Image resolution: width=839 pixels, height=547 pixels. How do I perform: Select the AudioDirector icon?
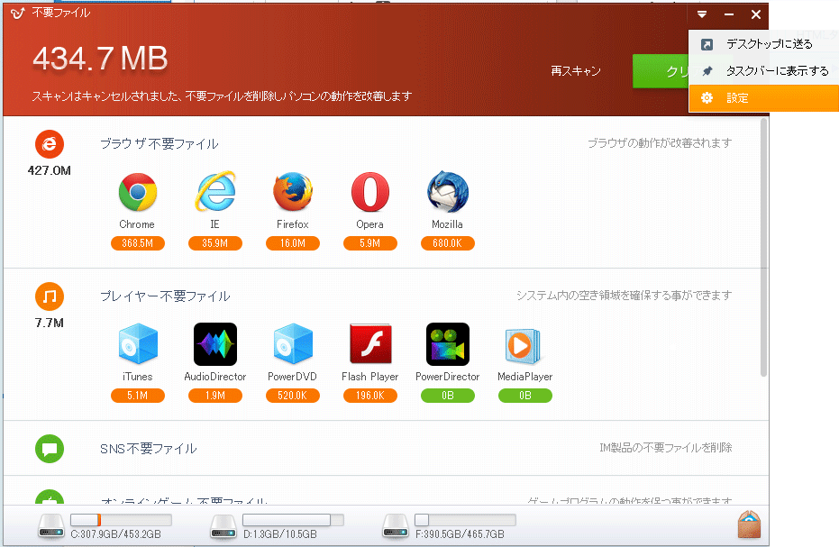[x=215, y=344]
